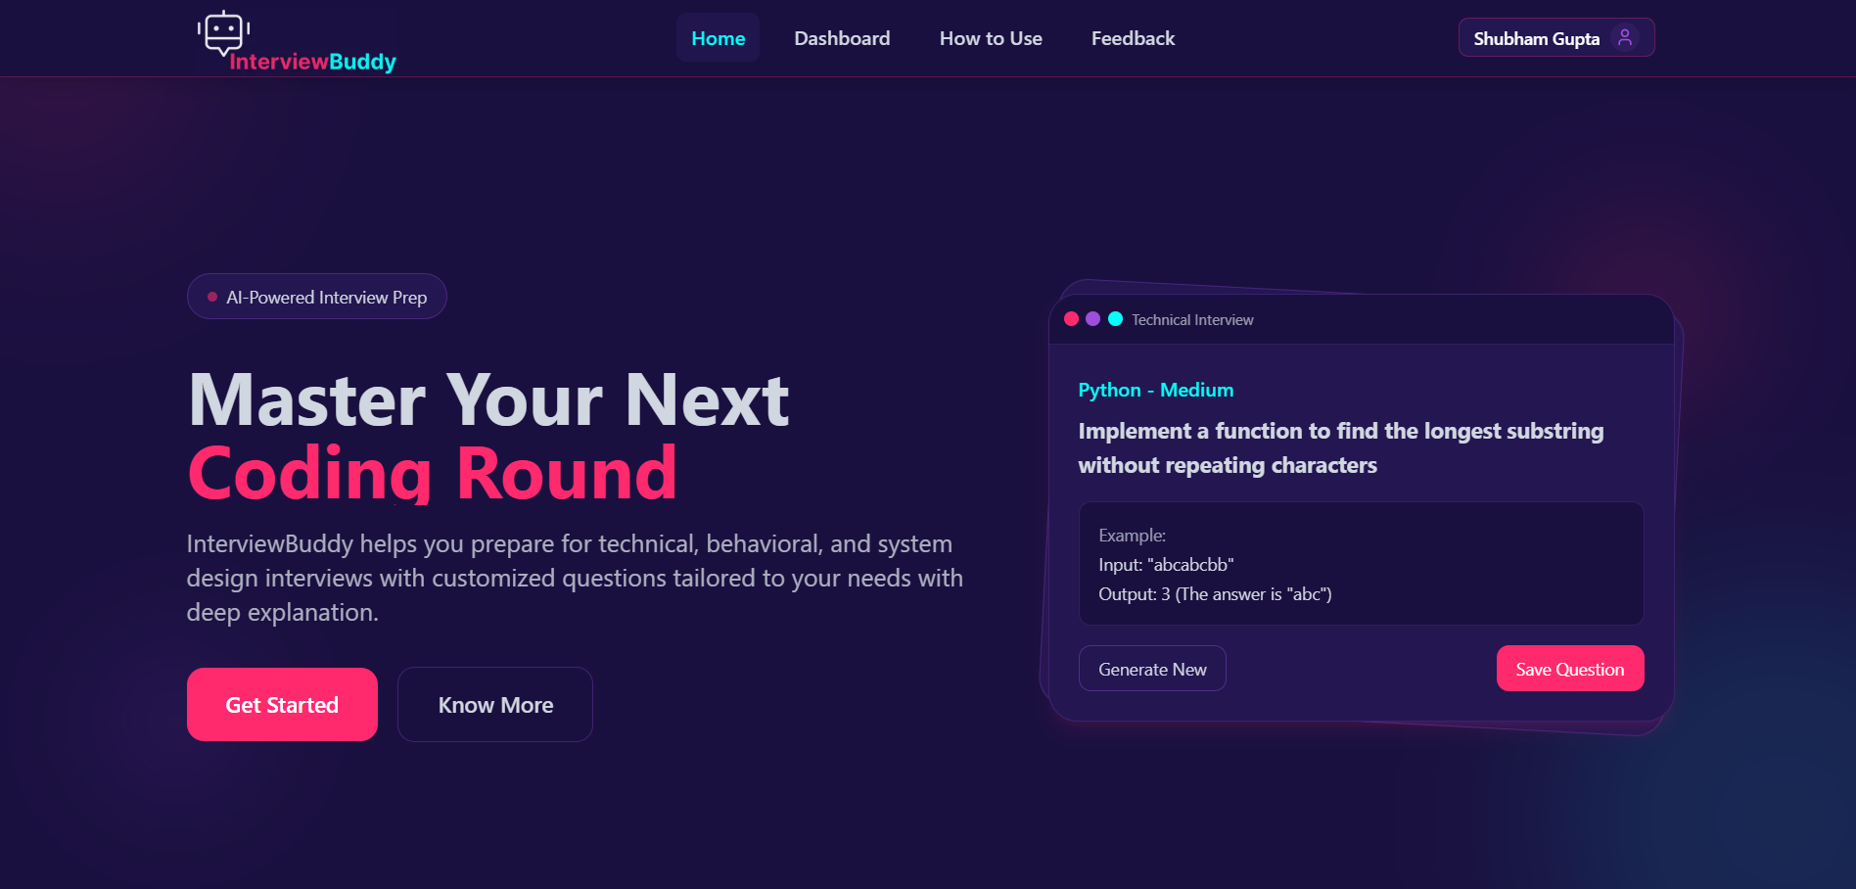Image resolution: width=1856 pixels, height=889 pixels.
Task: Click the pink dot in AI-Powered badge
Action: (x=212, y=297)
